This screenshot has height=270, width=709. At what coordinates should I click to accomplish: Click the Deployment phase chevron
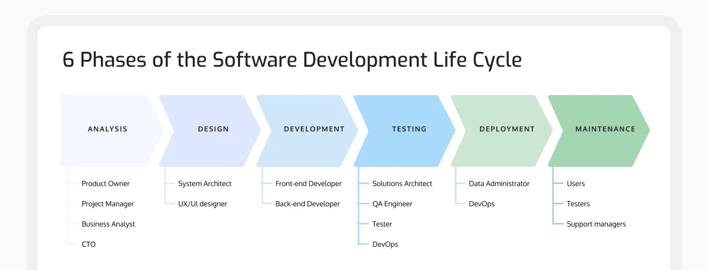[x=507, y=129]
